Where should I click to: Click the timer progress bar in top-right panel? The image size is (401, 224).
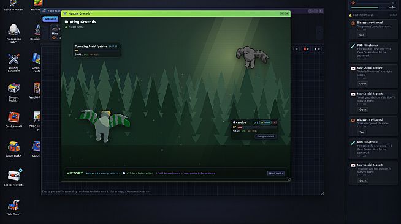click(x=369, y=7)
